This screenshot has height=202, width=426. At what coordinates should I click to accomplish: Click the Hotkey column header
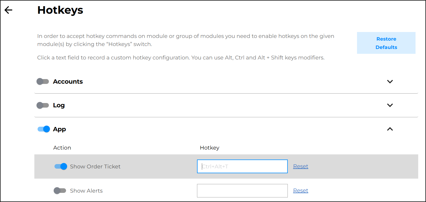(x=210, y=148)
